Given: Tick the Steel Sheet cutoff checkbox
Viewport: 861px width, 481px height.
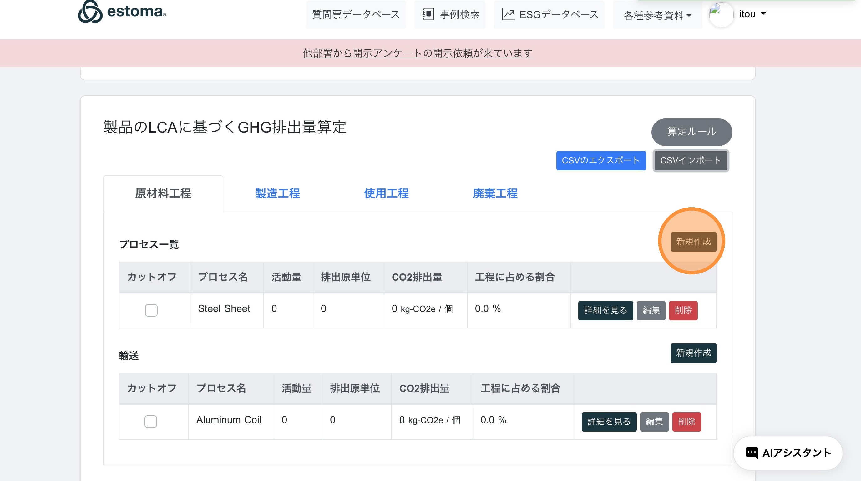Looking at the screenshot, I should pos(151,310).
